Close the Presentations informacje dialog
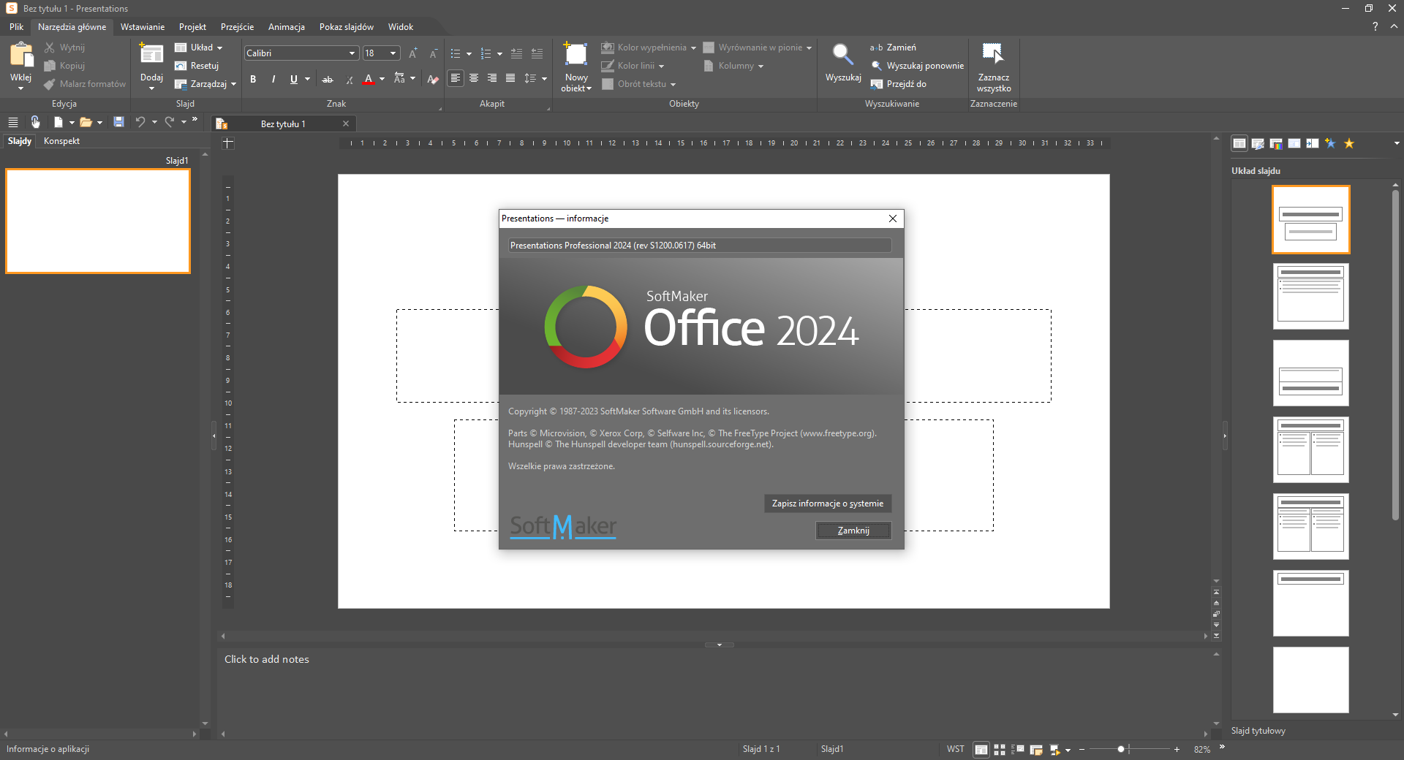Image resolution: width=1404 pixels, height=760 pixels. tap(893, 218)
